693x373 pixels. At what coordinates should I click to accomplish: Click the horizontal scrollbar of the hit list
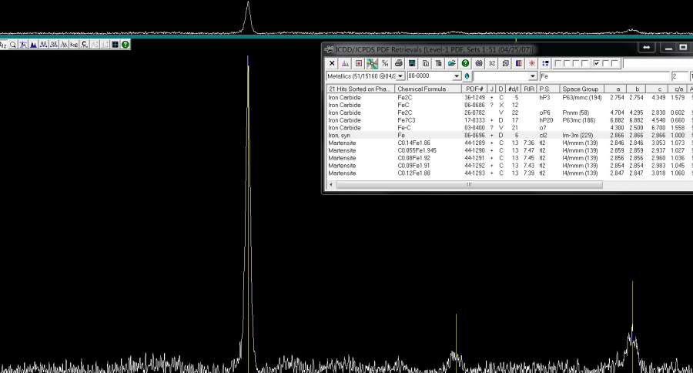click(468, 185)
